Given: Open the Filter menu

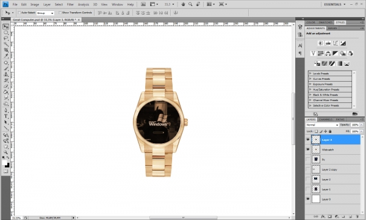Looking at the screenshot, I should pos(70,4).
